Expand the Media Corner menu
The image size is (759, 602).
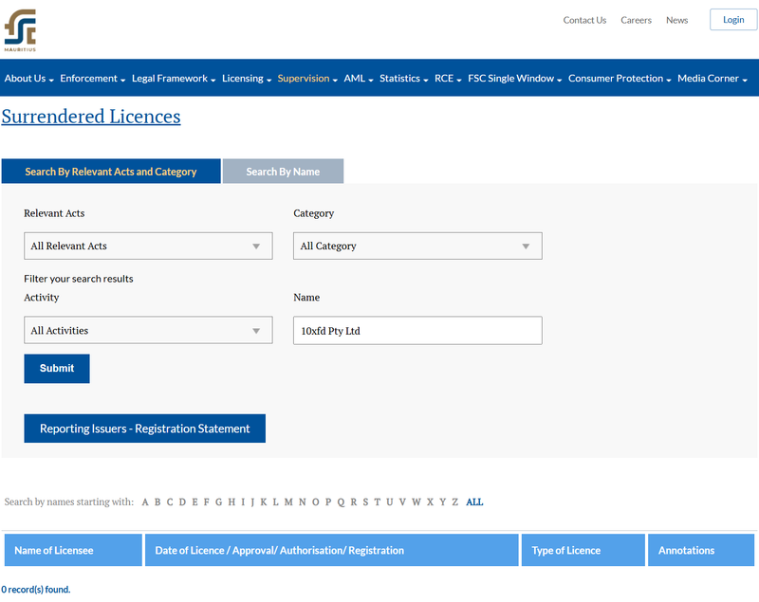pyautogui.click(x=713, y=79)
